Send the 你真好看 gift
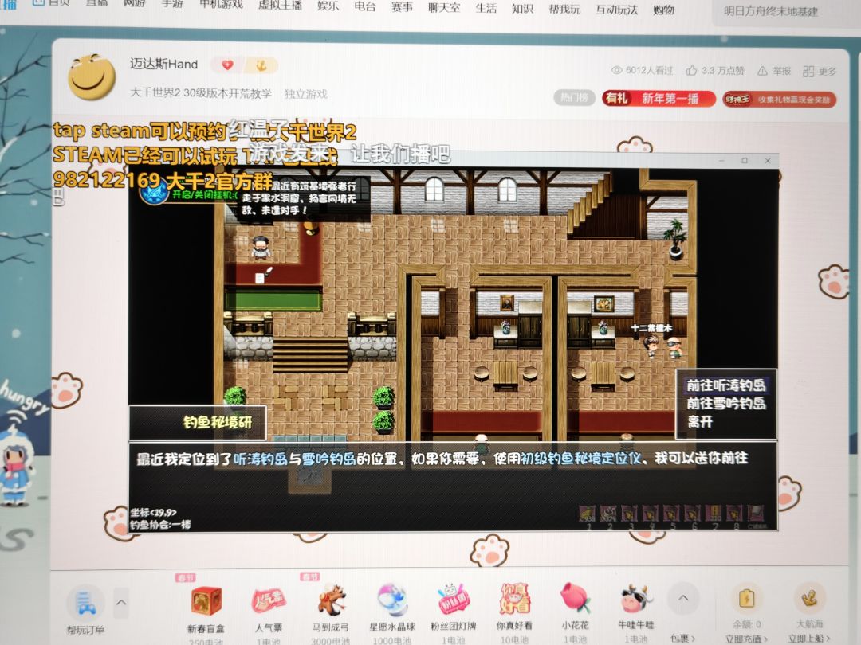861x645 pixels. pyautogui.click(x=514, y=599)
